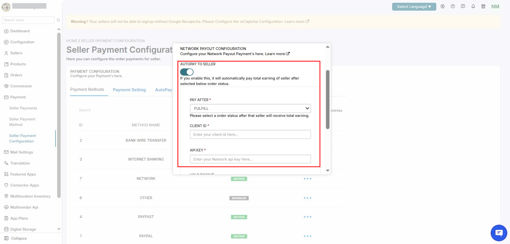Click the Commission icon in sidebar

point(6,86)
